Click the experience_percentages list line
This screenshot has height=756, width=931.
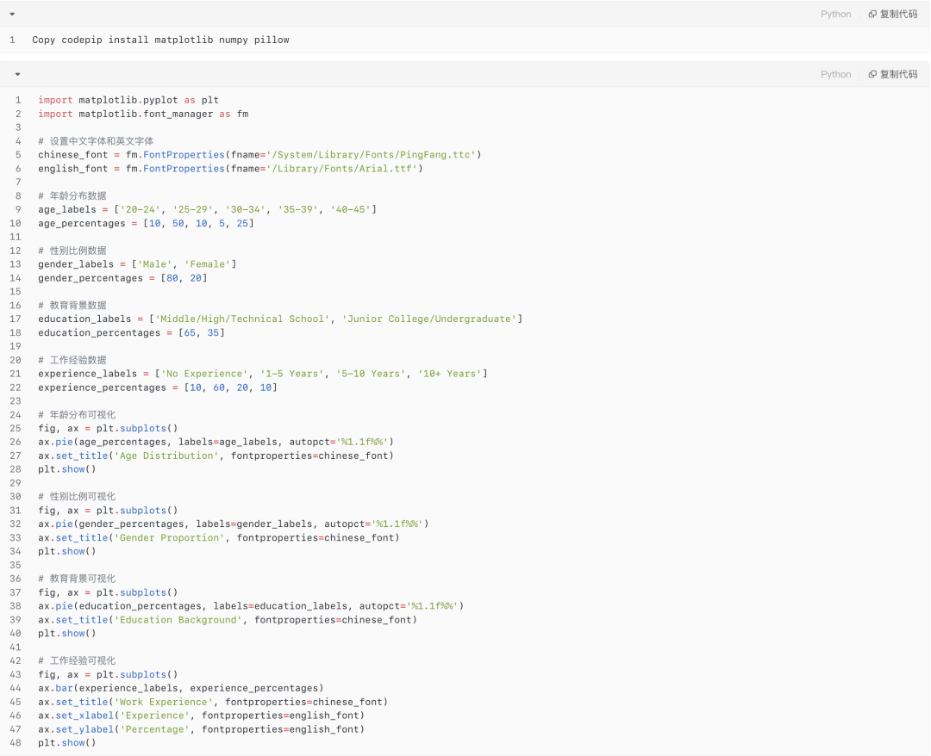[x=158, y=387]
